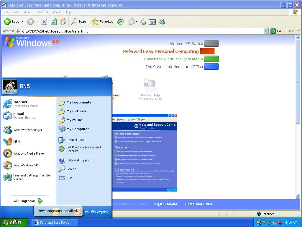Viewport: 302px width, 227px height.
Task: Click the page scrollbar down arrow
Action: 298,196
